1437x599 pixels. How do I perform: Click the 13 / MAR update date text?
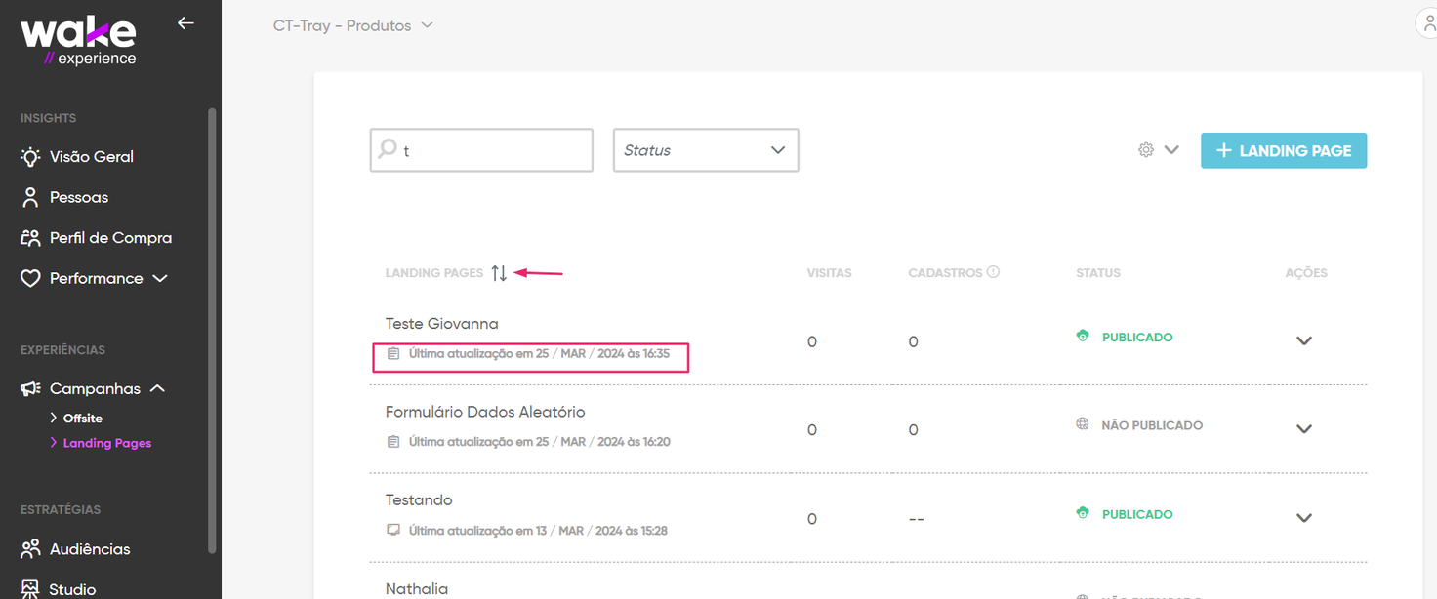pyautogui.click(x=538, y=531)
